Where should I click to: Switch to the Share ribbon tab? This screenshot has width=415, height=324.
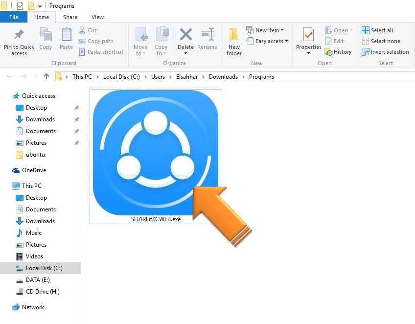70,17
